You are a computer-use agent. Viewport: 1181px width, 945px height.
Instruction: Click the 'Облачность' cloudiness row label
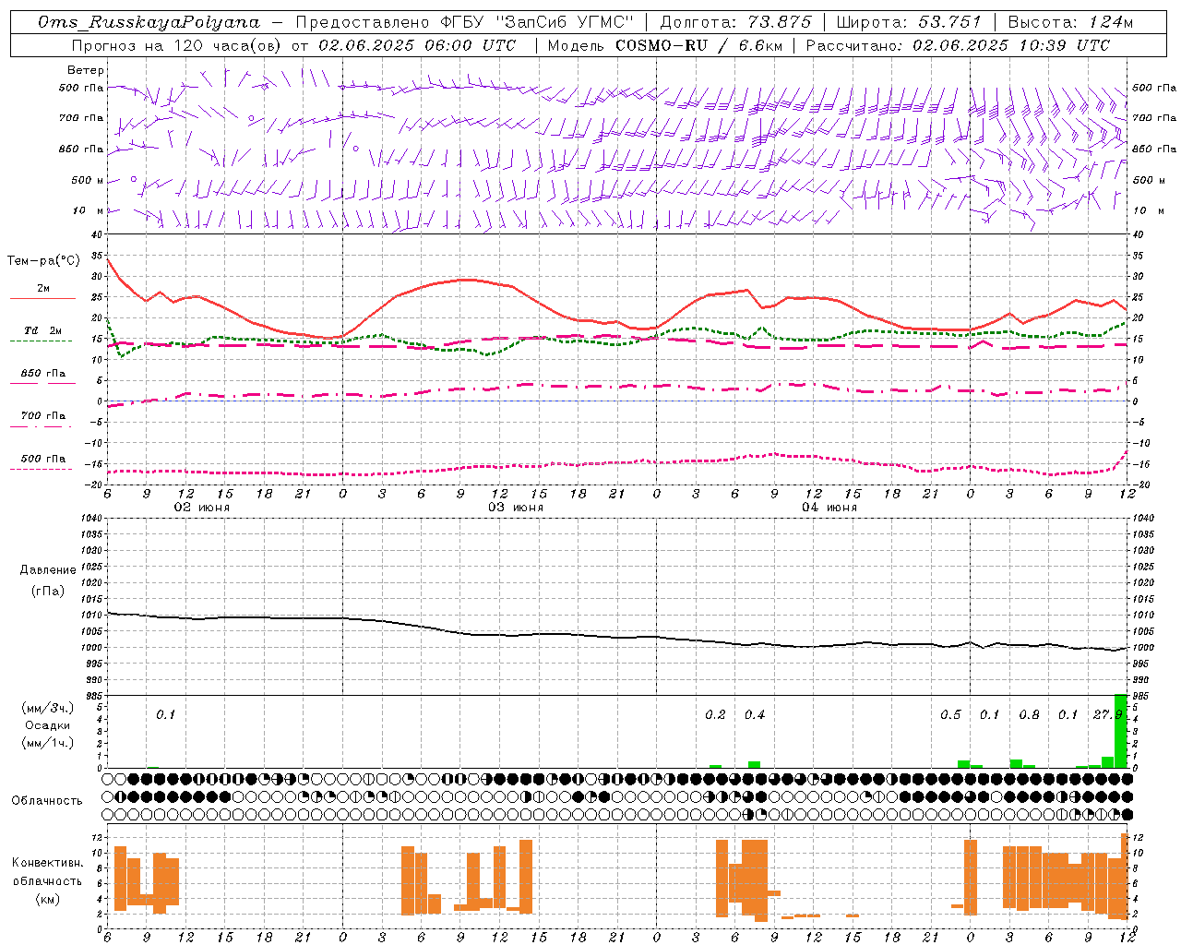[x=47, y=800]
